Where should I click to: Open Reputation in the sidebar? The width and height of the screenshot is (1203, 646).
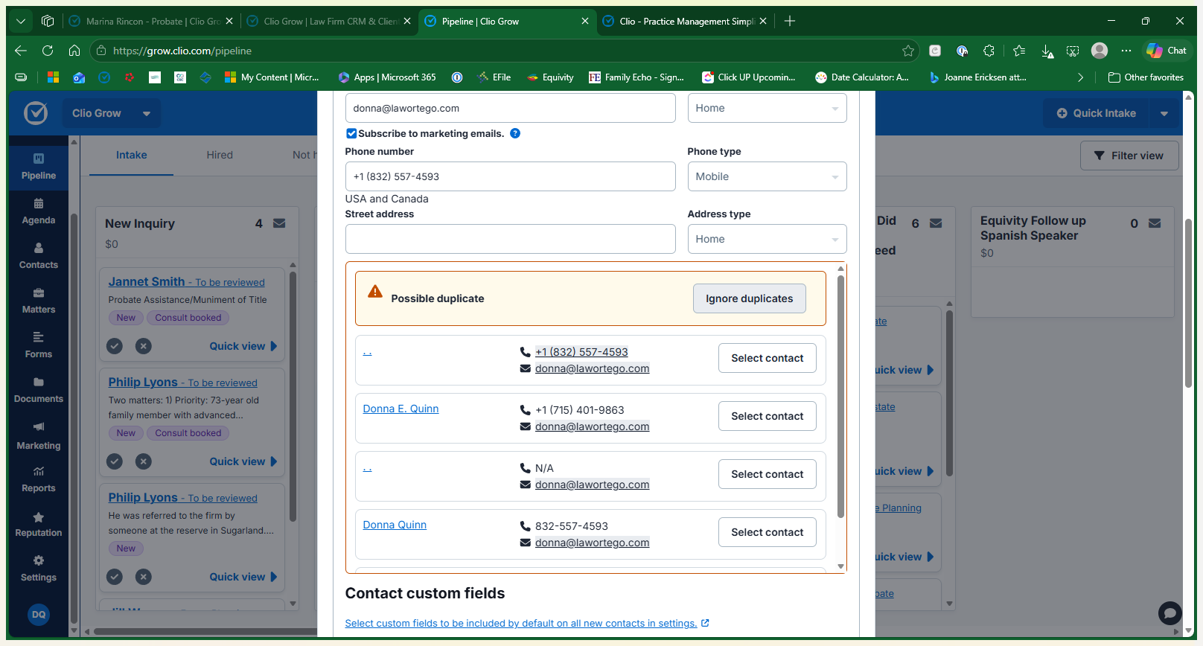(39, 525)
